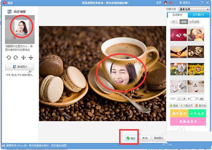Flip image horizontally icon
Screen dimensions: 212x150
click(x=23, y=57)
